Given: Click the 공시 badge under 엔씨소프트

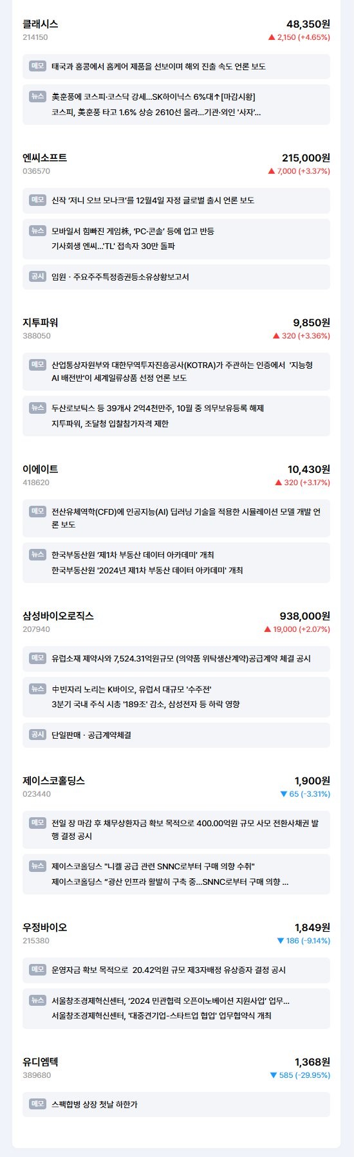Looking at the screenshot, I should (37, 276).
